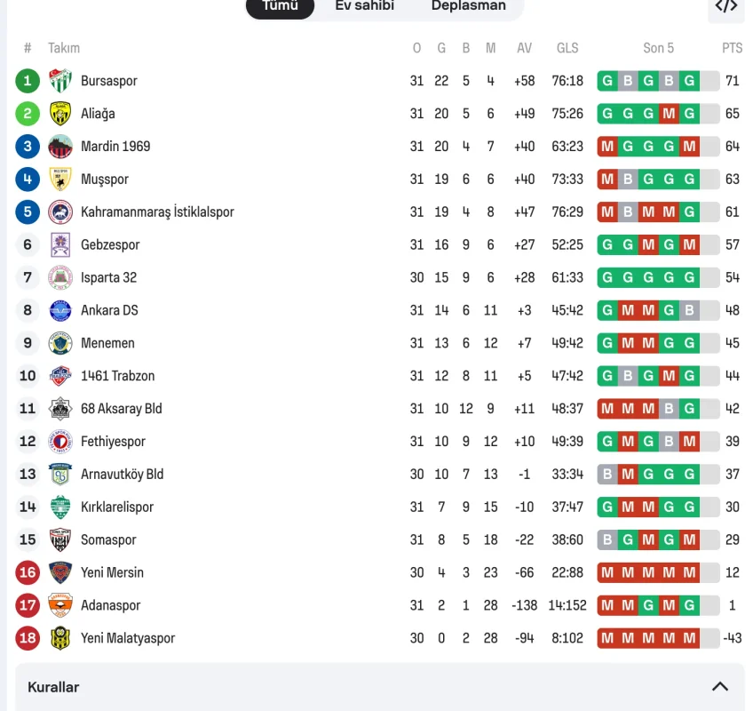
Task: Click the Fethiyespor team crest
Action: [x=59, y=442]
